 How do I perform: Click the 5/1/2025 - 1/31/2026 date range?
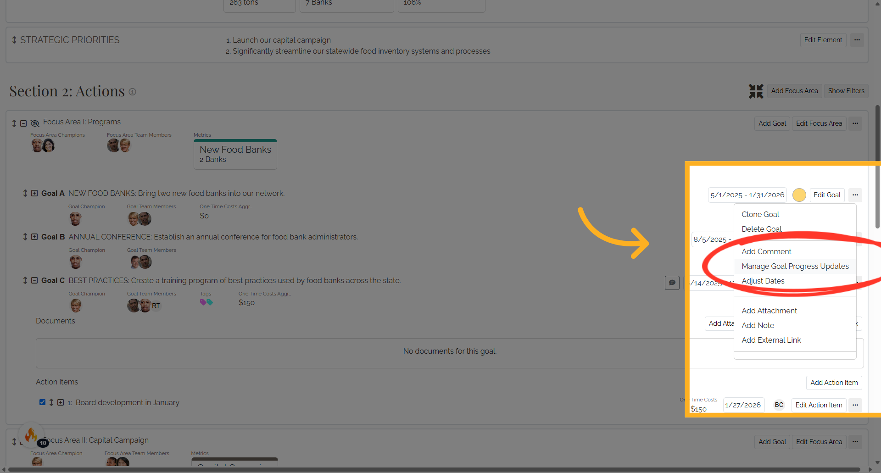coord(747,195)
